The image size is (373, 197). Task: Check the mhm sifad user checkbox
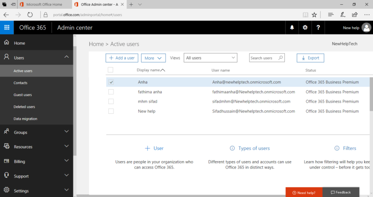pyautogui.click(x=111, y=101)
